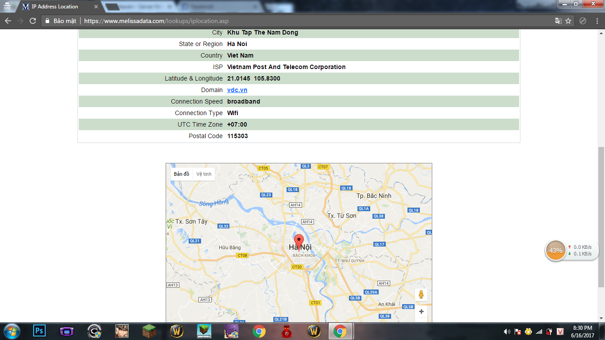Screen dimensions: 605x340
Task: Click the State or Region value Ha Noi
Action: tap(237, 44)
